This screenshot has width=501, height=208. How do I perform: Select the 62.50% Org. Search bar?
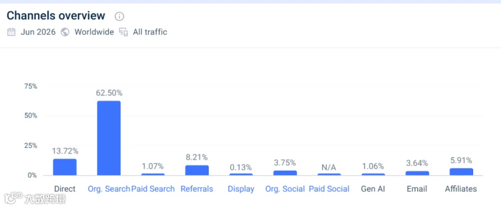coord(109,138)
